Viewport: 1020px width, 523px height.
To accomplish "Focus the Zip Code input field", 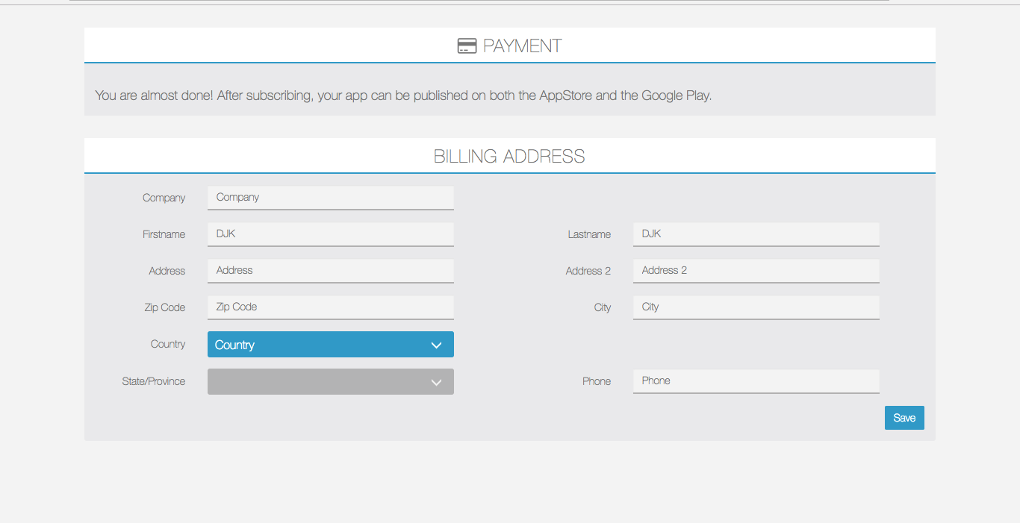I will (x=331, y=307).
